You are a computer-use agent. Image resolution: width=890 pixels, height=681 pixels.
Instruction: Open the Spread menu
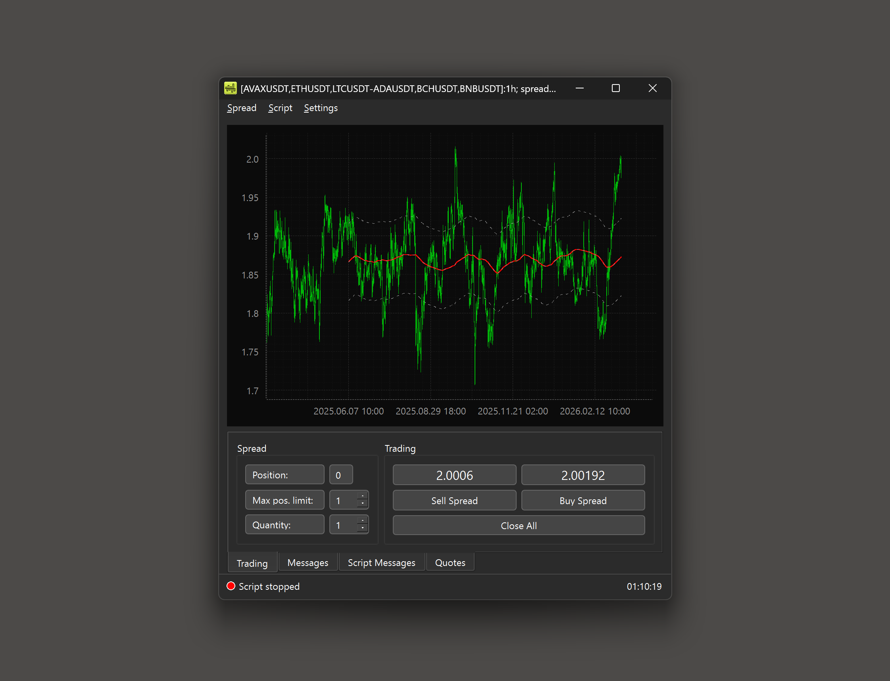pos(242,108)
